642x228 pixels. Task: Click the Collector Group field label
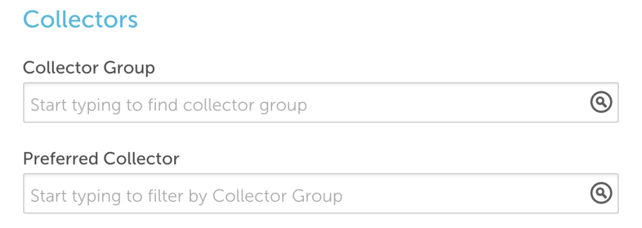tap(89, 67)
